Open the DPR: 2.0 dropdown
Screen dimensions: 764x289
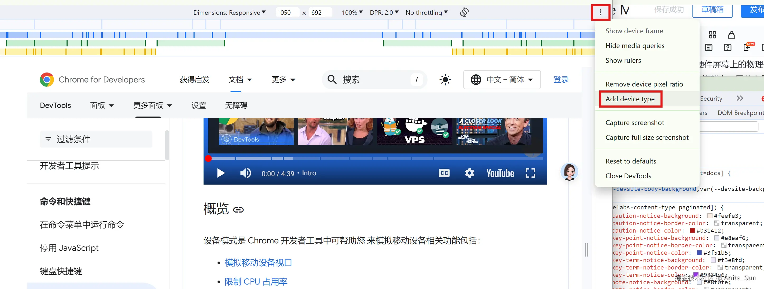(x=384, y=12)
